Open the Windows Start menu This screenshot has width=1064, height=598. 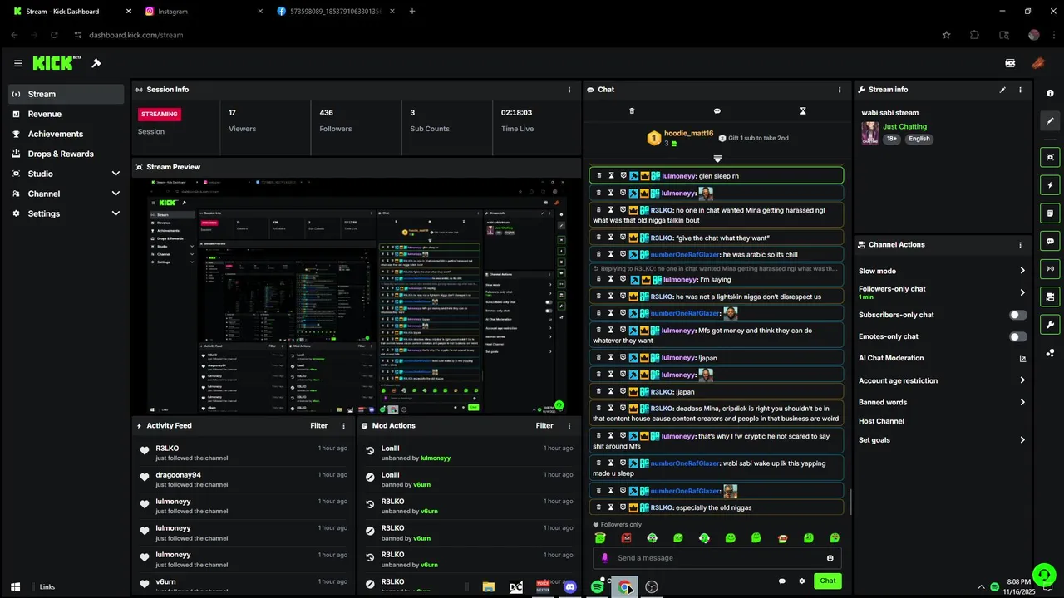(15, 587)
